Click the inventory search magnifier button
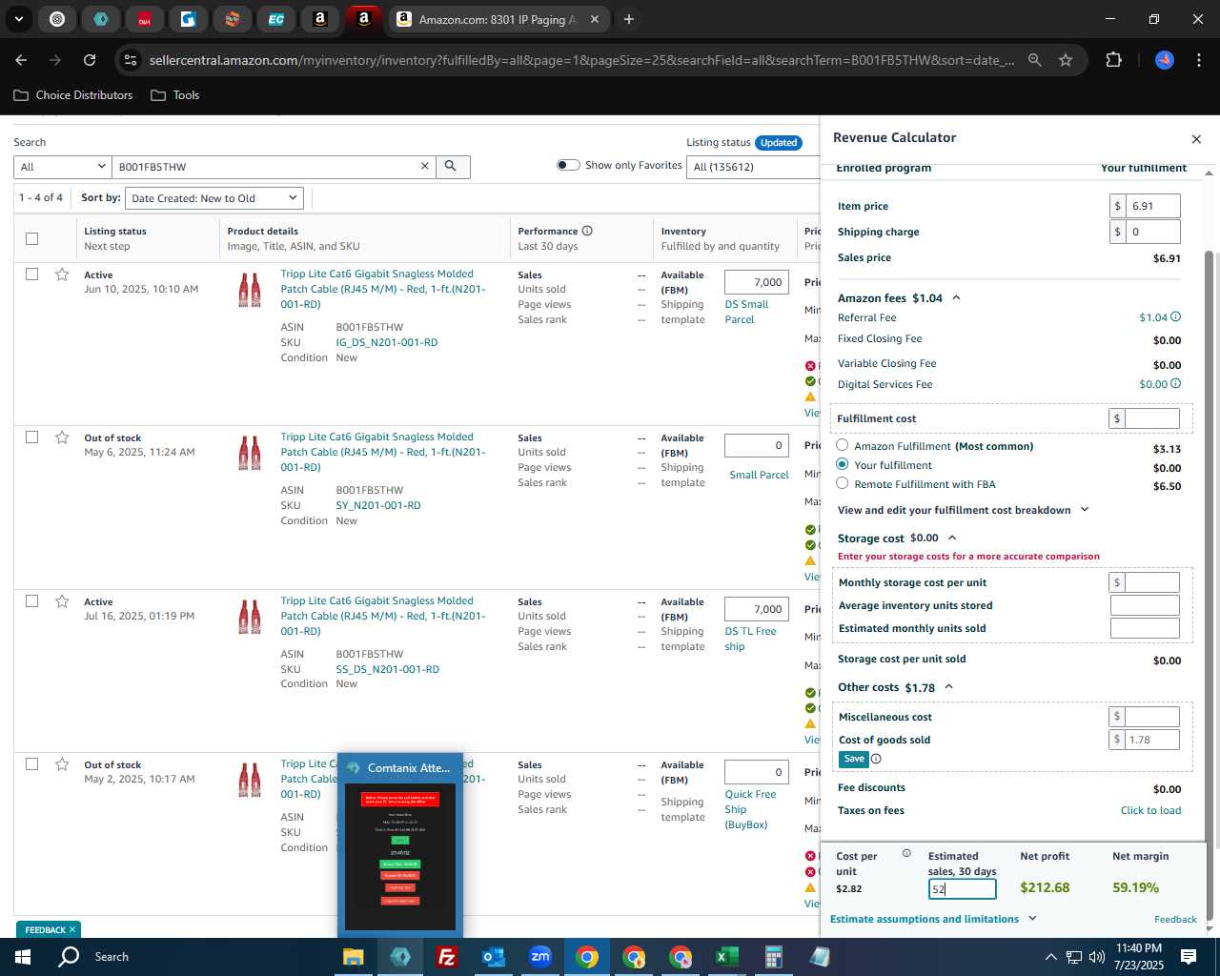Image resolution: width=1220 pixels, height=976 pixels. [x=452, y=167]
